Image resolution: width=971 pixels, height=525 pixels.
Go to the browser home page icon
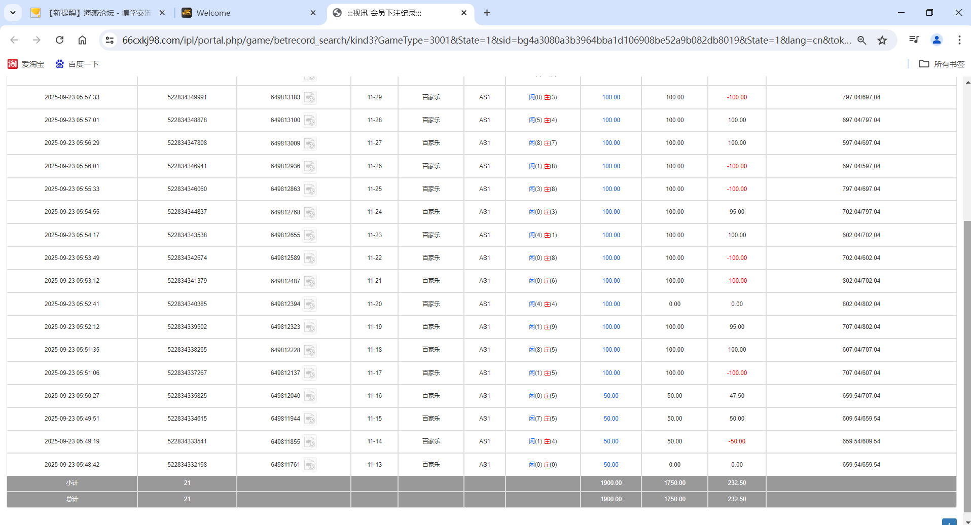click(82, 40)
